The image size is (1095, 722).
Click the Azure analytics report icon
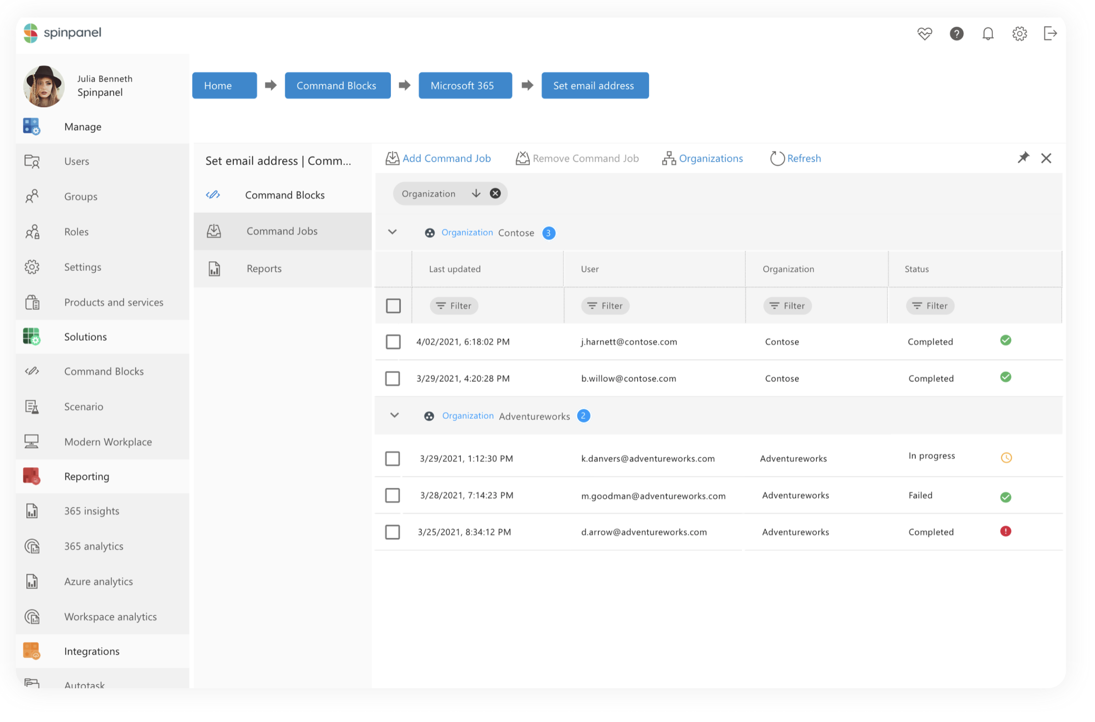(x=32, y=581)
